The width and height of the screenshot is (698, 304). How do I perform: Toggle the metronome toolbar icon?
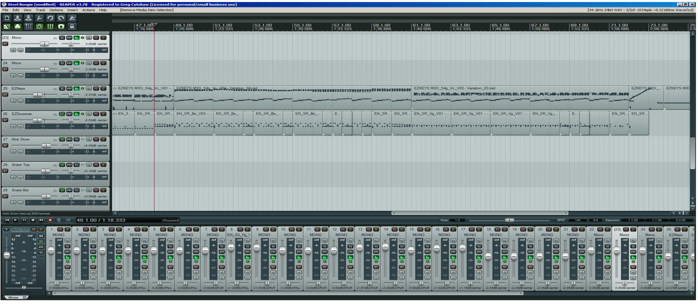tap(72, 18)
